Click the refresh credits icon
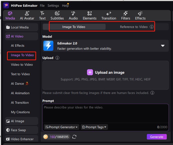The image size is (173, 145). point(74,137)
